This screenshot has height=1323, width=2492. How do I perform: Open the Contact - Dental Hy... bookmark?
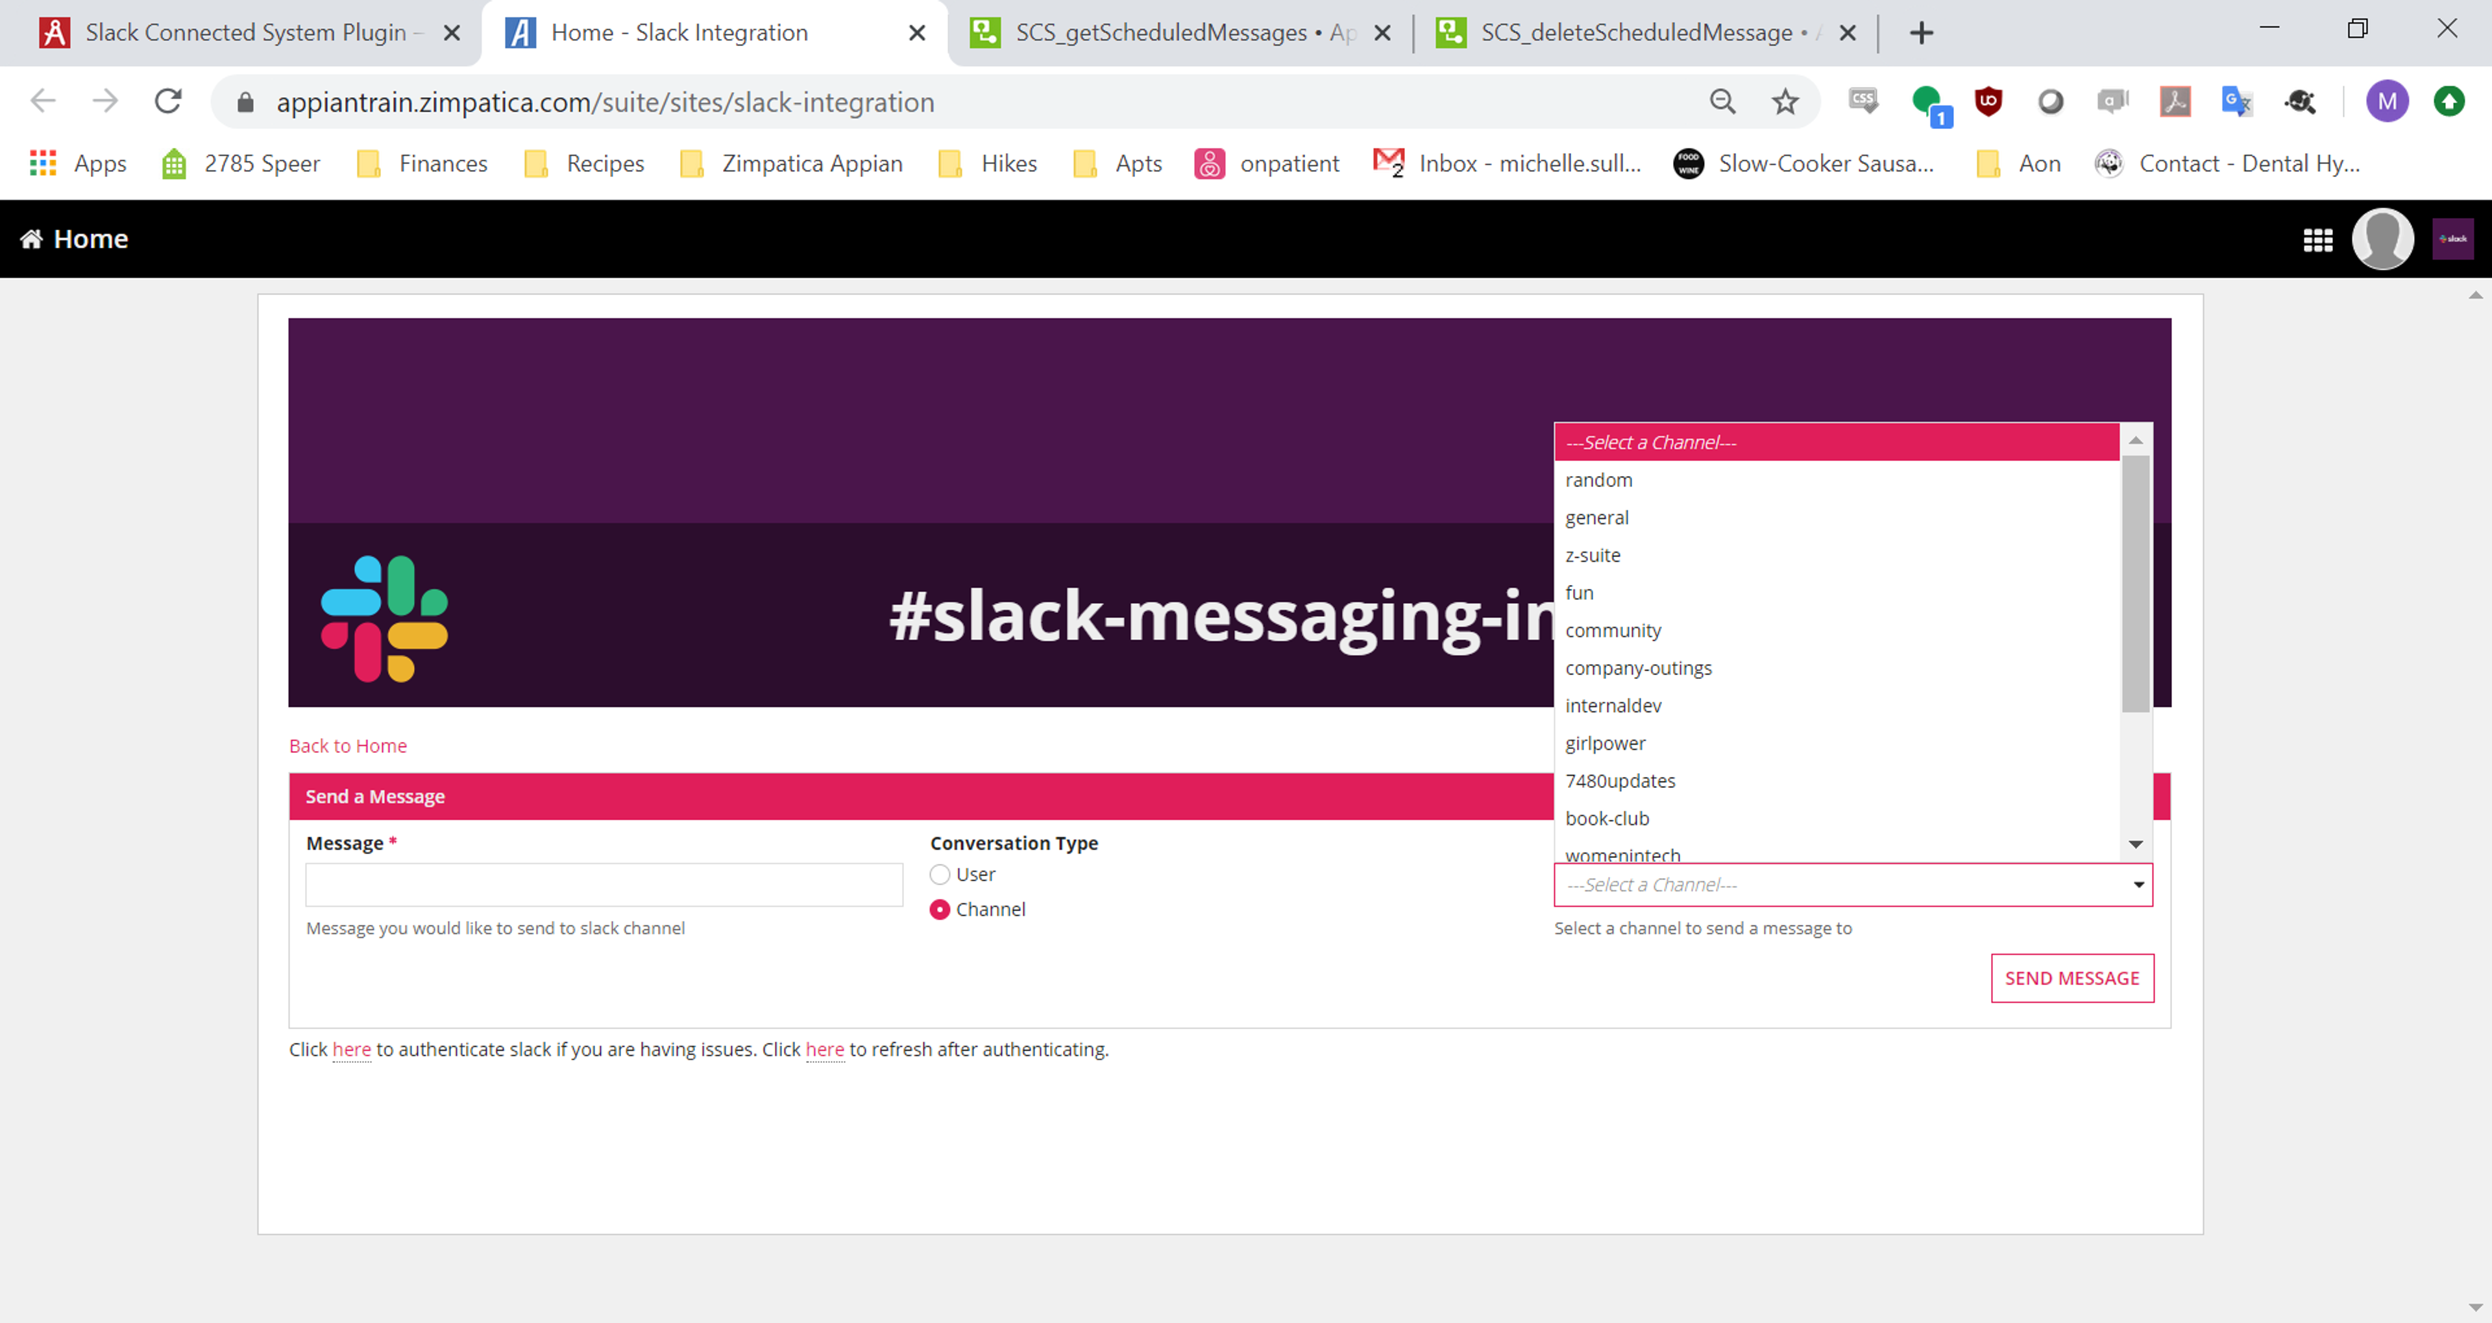click(2227, 163)
